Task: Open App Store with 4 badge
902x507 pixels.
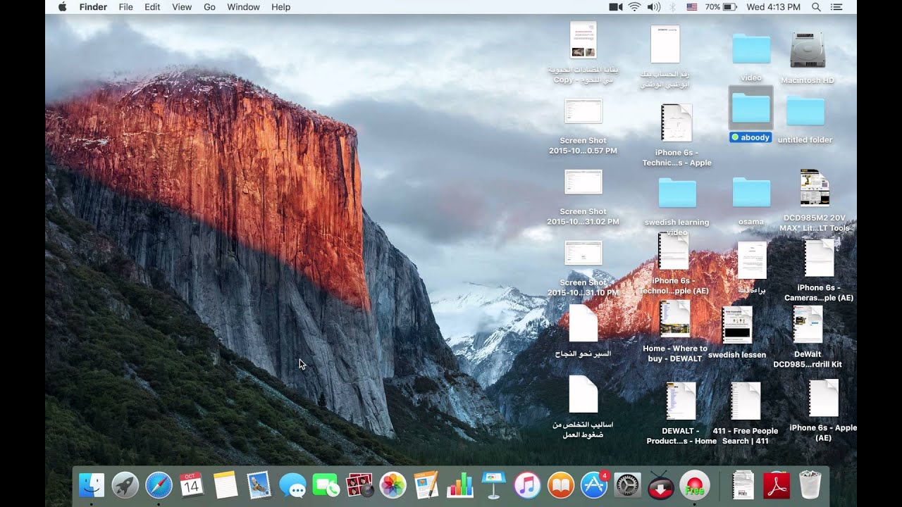Action: pos(594,485)
